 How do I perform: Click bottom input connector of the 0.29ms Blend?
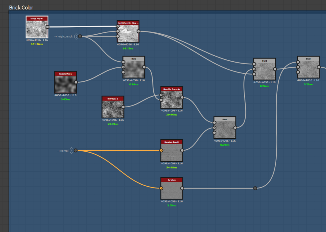click(214, 133)
